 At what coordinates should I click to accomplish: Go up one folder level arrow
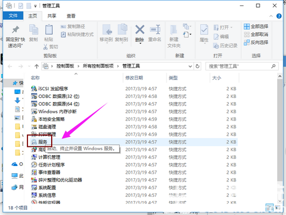(x=36, y=66)
